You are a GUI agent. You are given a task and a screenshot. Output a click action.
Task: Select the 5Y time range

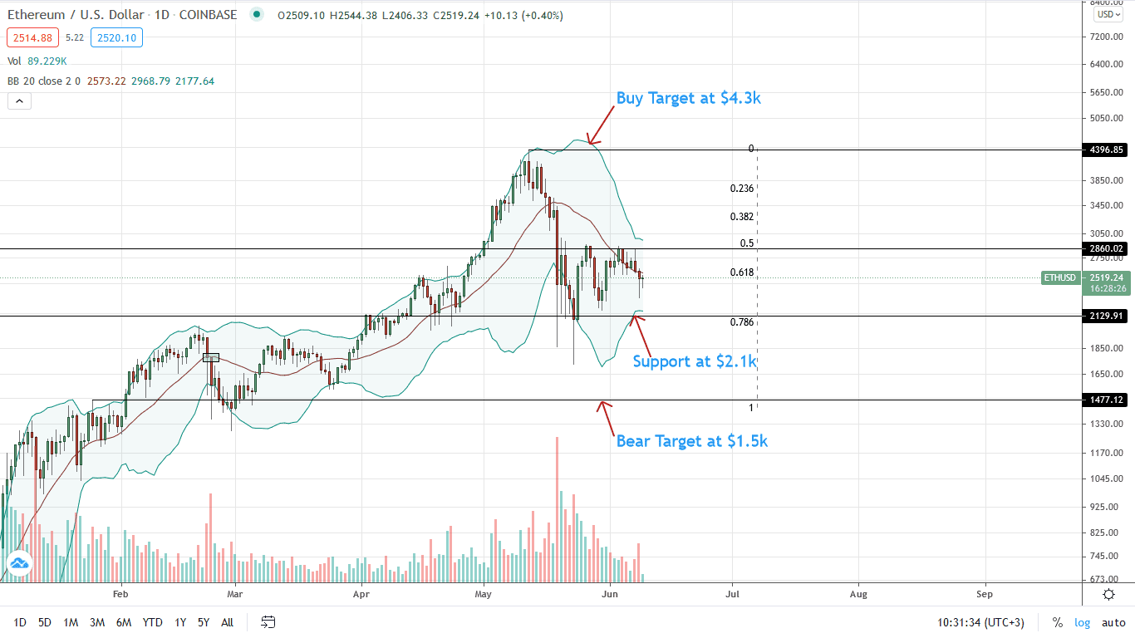coord(204,622)
